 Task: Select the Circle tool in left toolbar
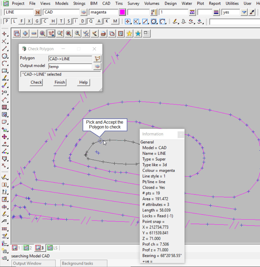click(x=5, y=56)
